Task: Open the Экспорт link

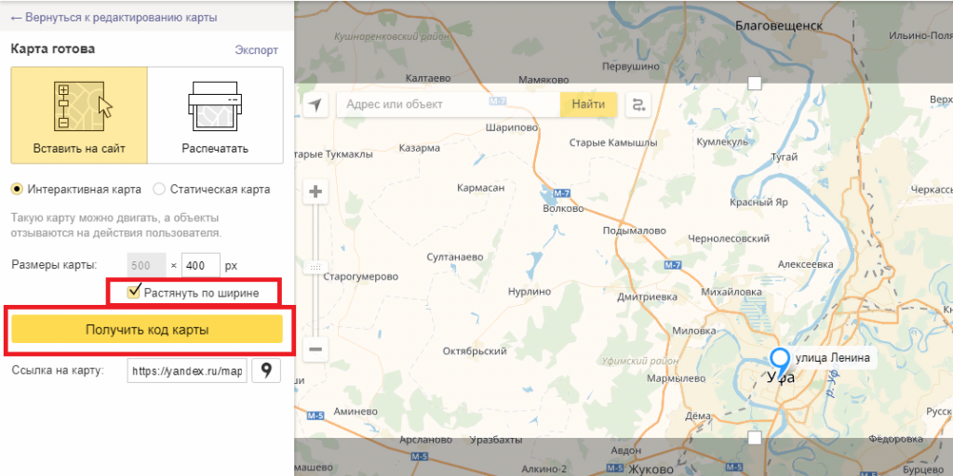Action: 257,50
